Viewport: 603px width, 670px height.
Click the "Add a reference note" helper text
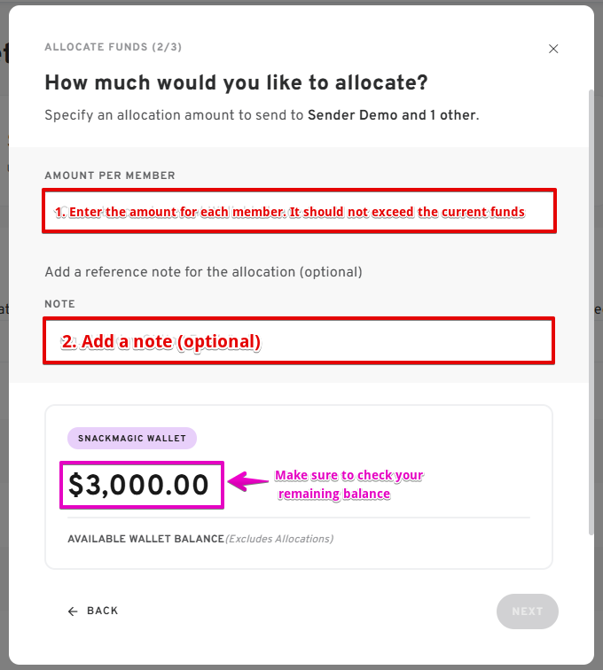click(203, 271)
